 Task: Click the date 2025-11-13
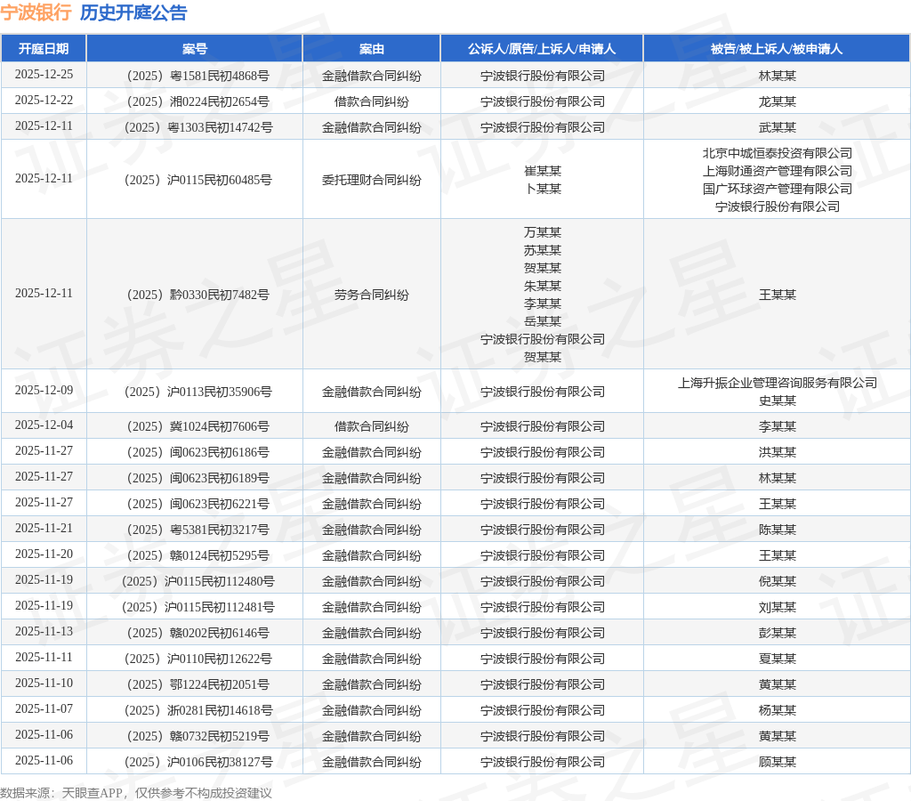pos(44,631)
